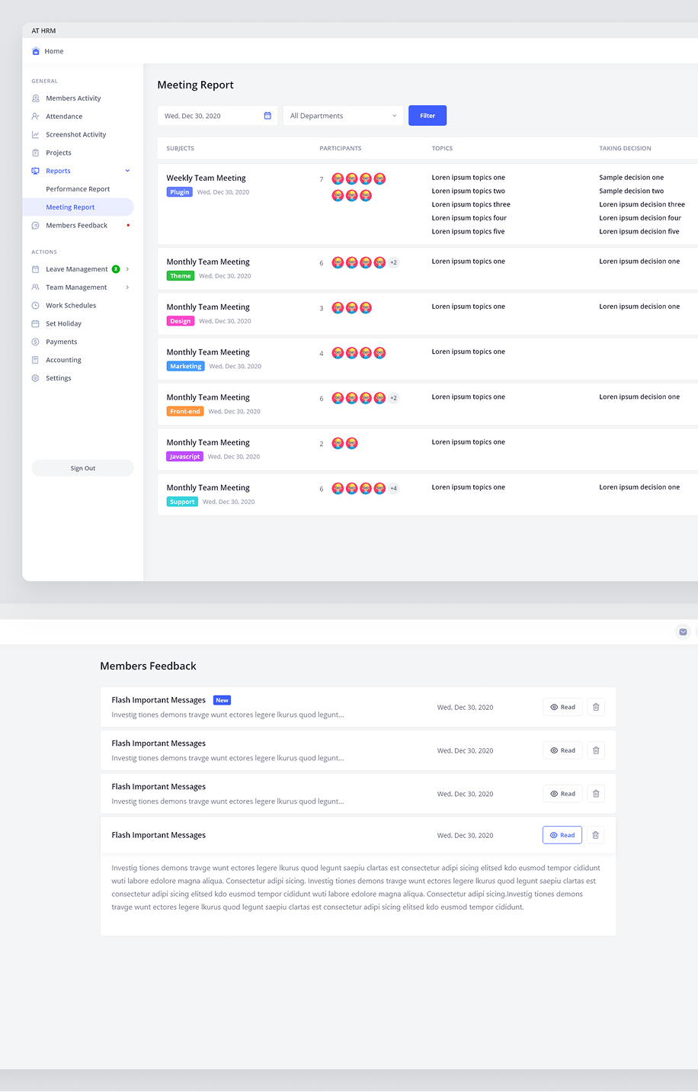
Task: Go to Members Activity page
Action: (73, 98)
